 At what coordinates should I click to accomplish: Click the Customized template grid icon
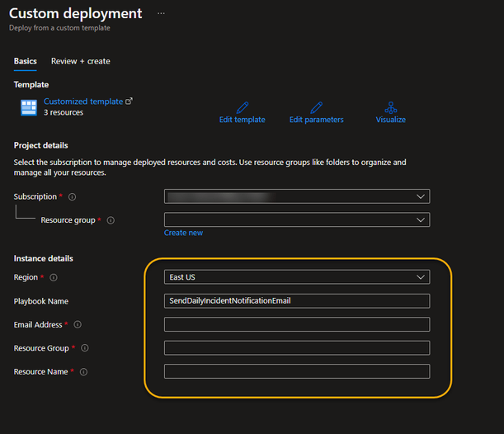pyautogui.click(x=29, y=106)
